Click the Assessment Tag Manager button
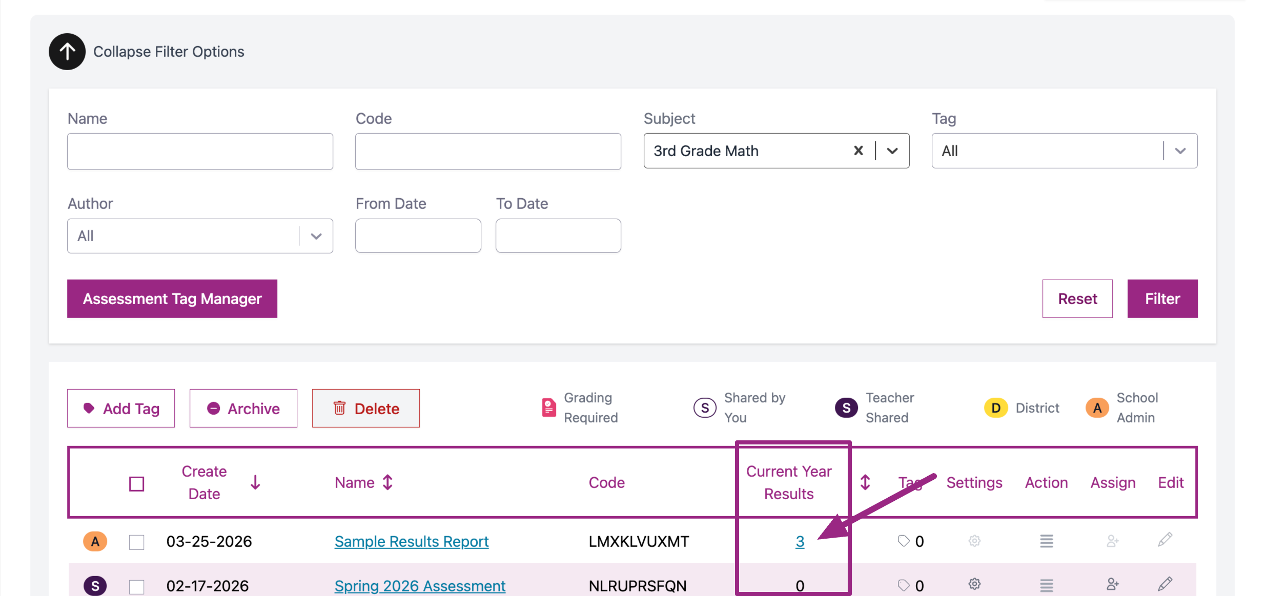Screen dimensions: 1268x596 172,299
